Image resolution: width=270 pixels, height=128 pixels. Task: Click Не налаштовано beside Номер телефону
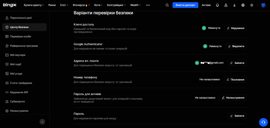(210, 80)
